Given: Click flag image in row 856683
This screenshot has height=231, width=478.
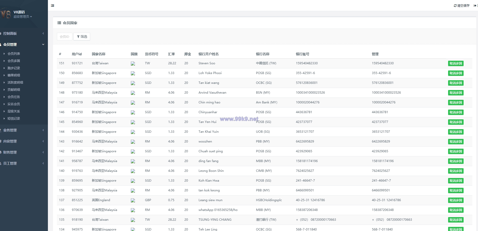Looking at the screenshot, I should (133, 73).
